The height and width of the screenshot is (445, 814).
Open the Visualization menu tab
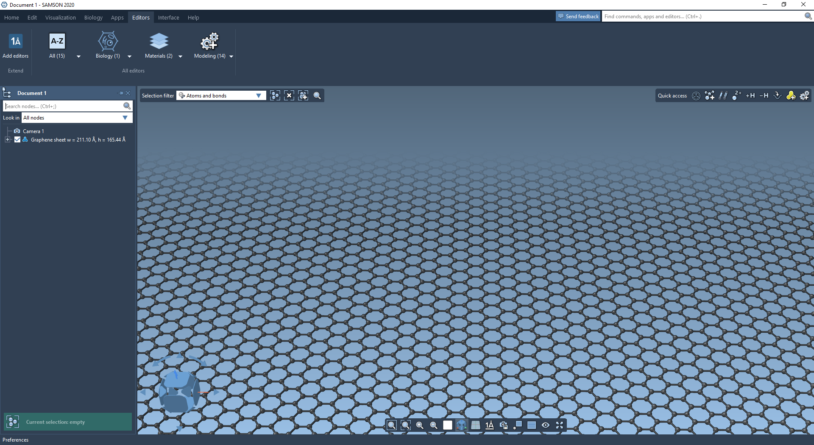61,17
